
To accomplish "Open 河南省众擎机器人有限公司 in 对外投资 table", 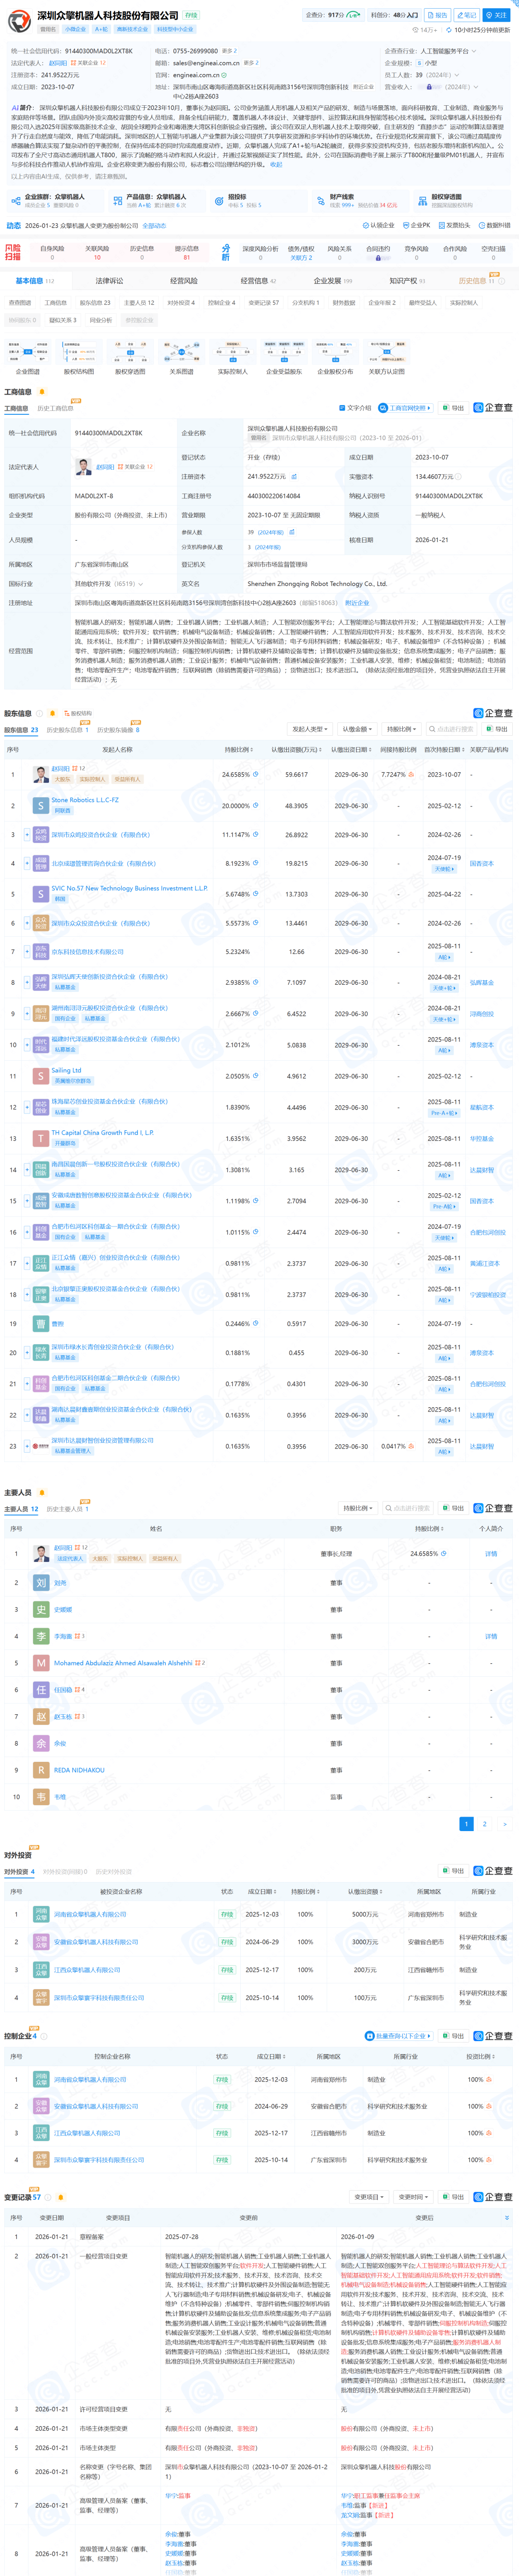I will 89,1914.
